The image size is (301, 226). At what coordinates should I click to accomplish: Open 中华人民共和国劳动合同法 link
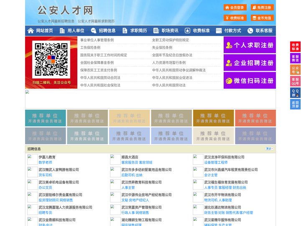click(100, 78)
